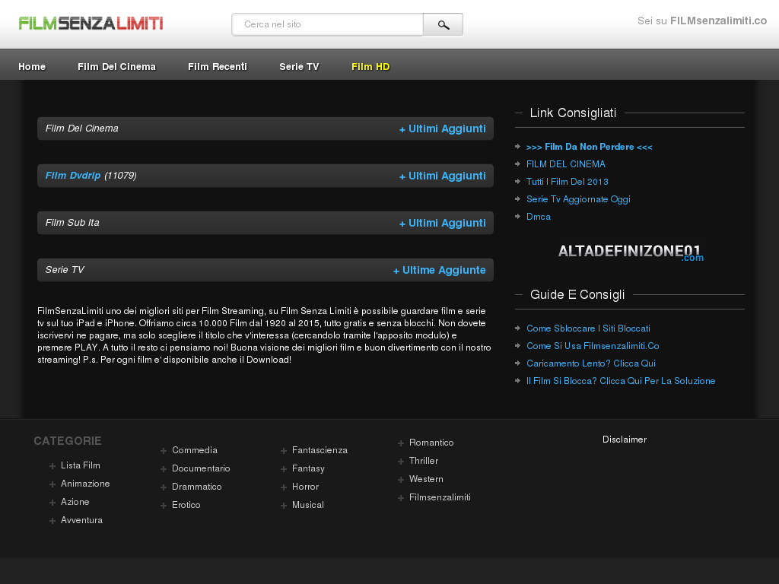Open the Film Da Non Perdere link
This screenshot has height=584, width=779.
pos(590,146)
